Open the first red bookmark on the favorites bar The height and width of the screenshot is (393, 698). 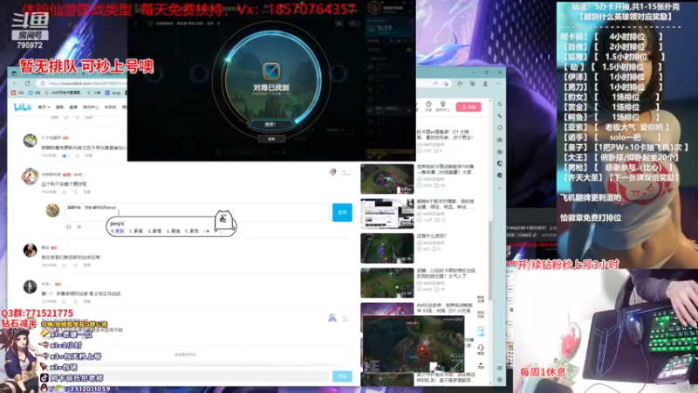point(17,93)
